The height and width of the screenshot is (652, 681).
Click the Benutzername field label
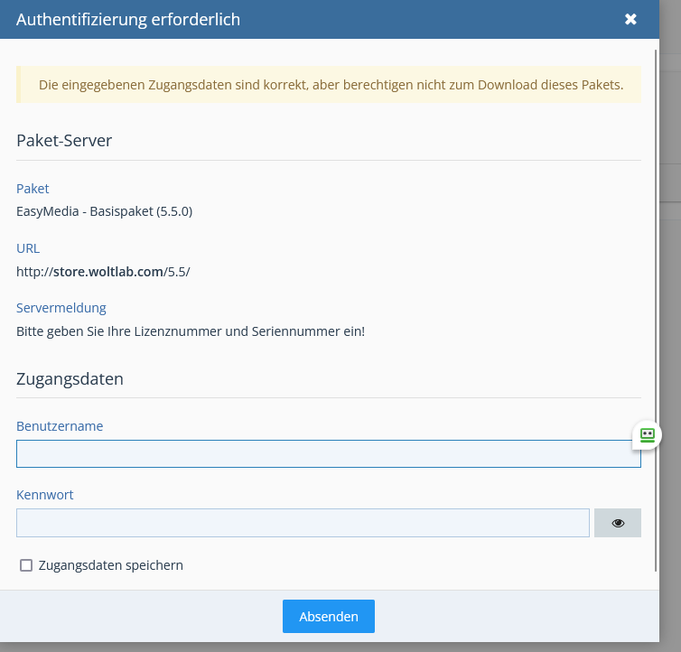(60, 425)
